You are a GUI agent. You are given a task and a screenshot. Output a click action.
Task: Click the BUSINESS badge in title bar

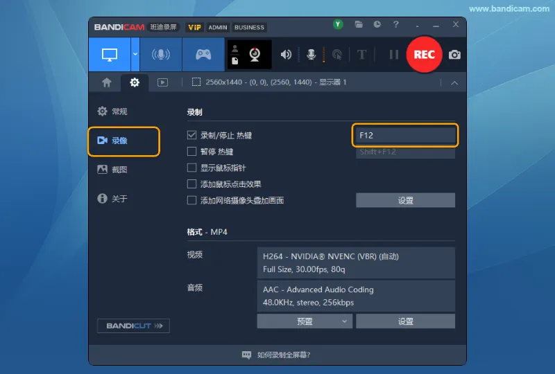249,27
